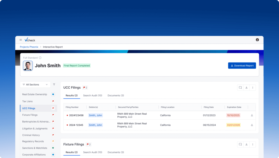Open Criminal History section in sidebar
Viewport: 279px width, 158px height.
(x=31, y=135)
